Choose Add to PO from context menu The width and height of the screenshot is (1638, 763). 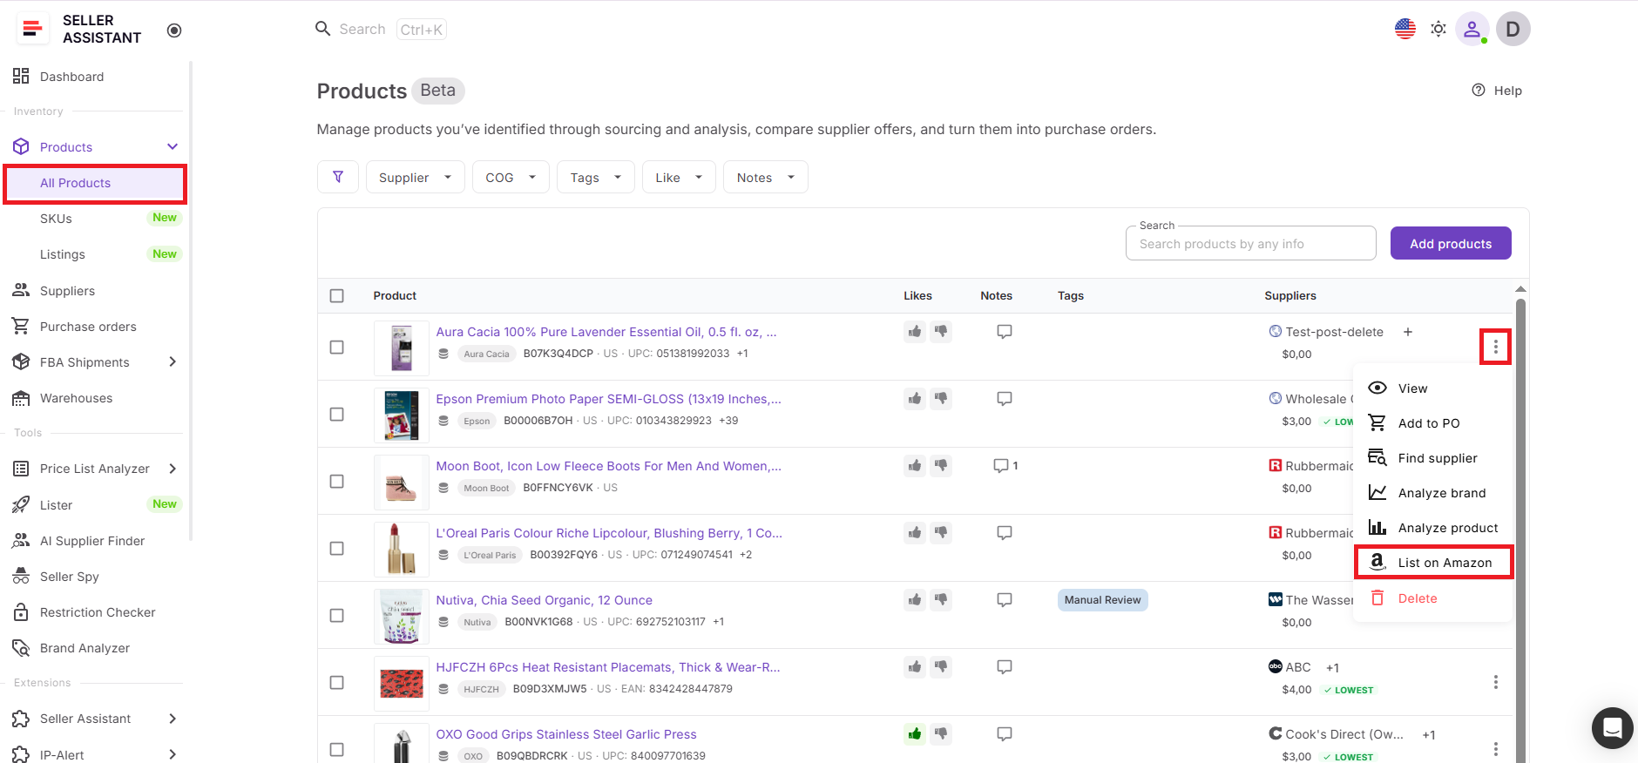1432,423
